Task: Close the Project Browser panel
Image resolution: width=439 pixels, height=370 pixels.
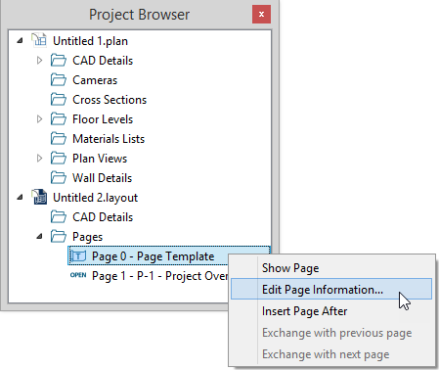Action: [261, 14]
